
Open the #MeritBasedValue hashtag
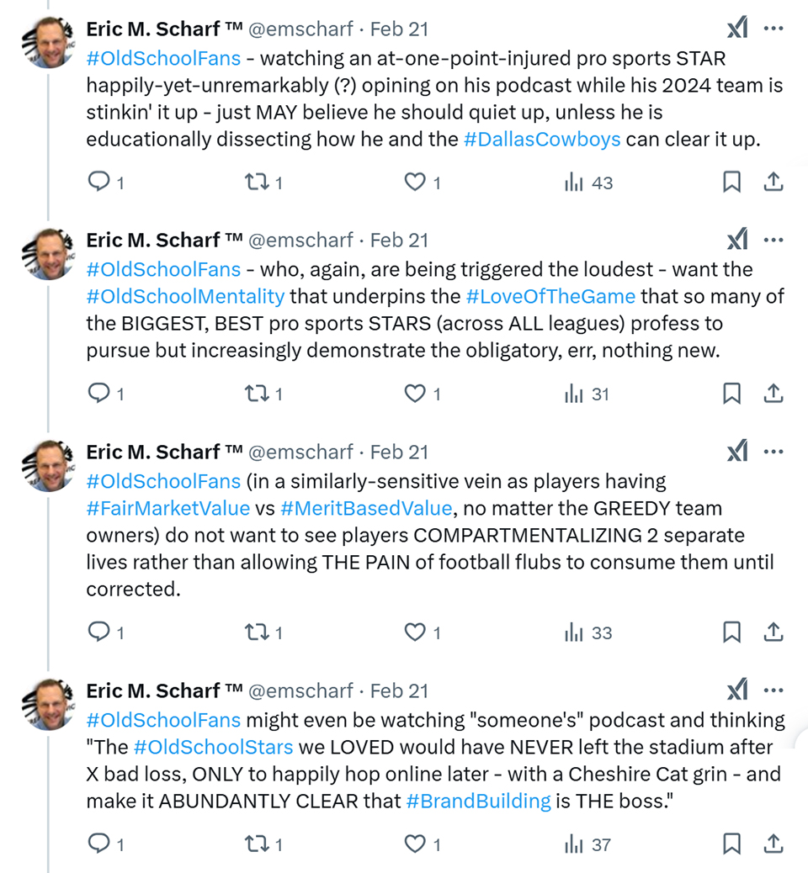point(366,508)
